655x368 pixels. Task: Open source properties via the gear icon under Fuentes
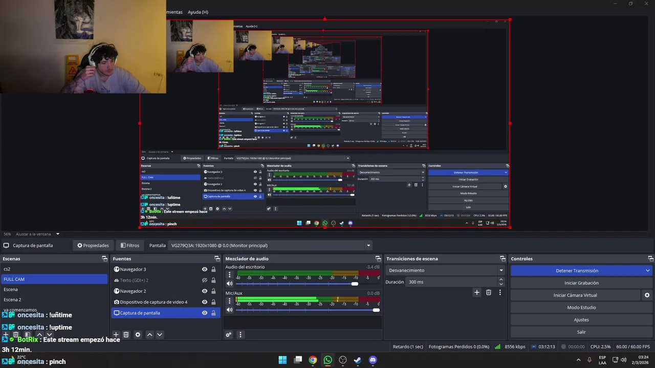(138, 335)
